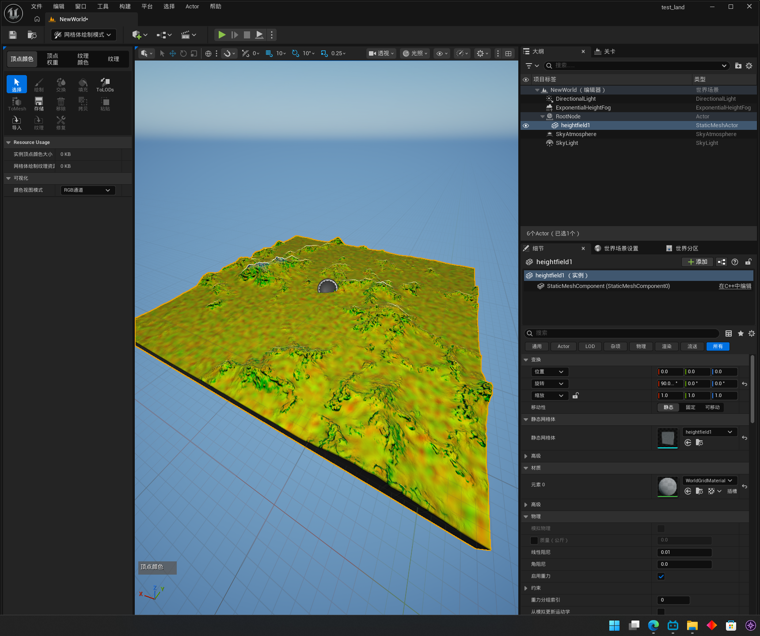Open 网格体绘制模式 mode dropdown
This screenshot has height=636, width=760.
tap(83, 35)
